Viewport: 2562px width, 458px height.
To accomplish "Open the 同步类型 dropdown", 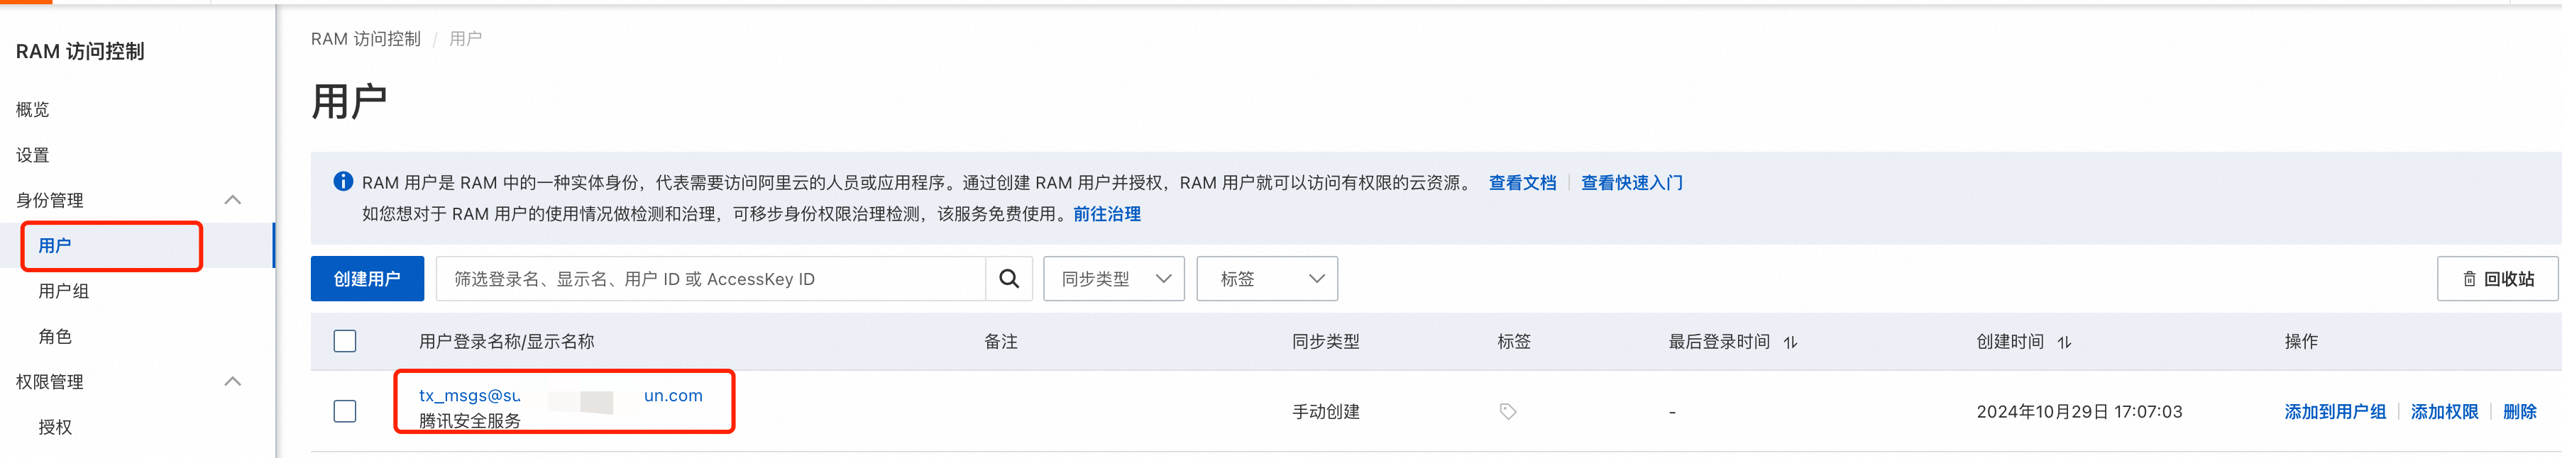I will (1113, 279).
